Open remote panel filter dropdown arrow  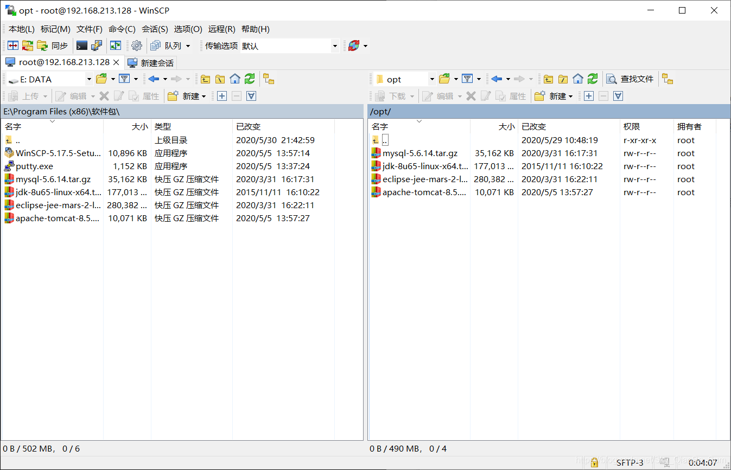click(479, 79)
